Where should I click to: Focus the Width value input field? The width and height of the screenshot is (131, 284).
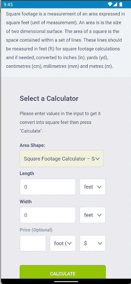[48, 215]
